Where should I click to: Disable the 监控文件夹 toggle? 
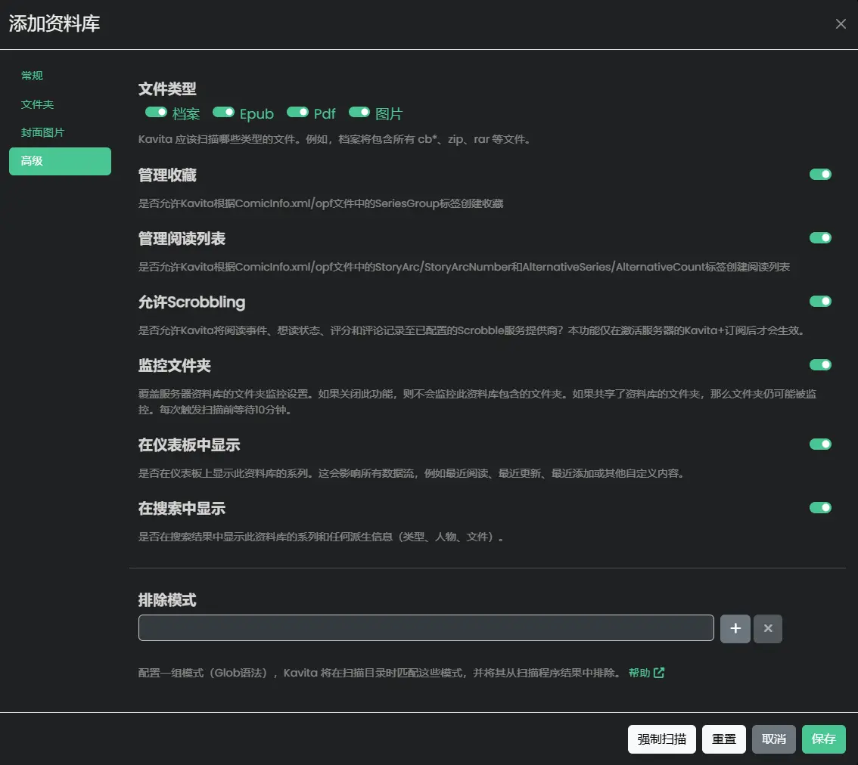pyautogui.click(x=820, y=364)
